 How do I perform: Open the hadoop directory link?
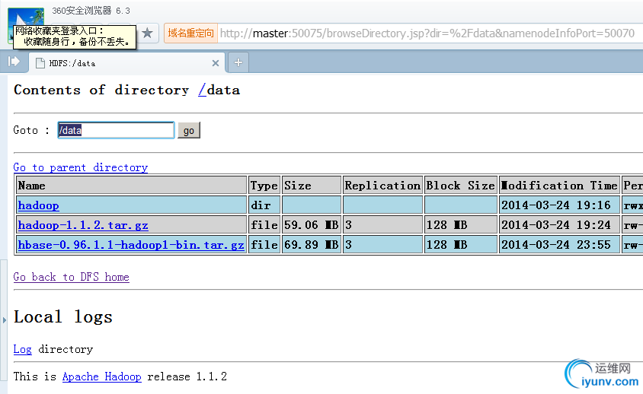coord(38,205)
